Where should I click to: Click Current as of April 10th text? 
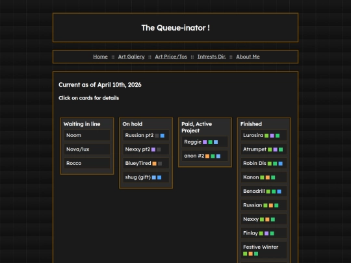tap(100, 85)
